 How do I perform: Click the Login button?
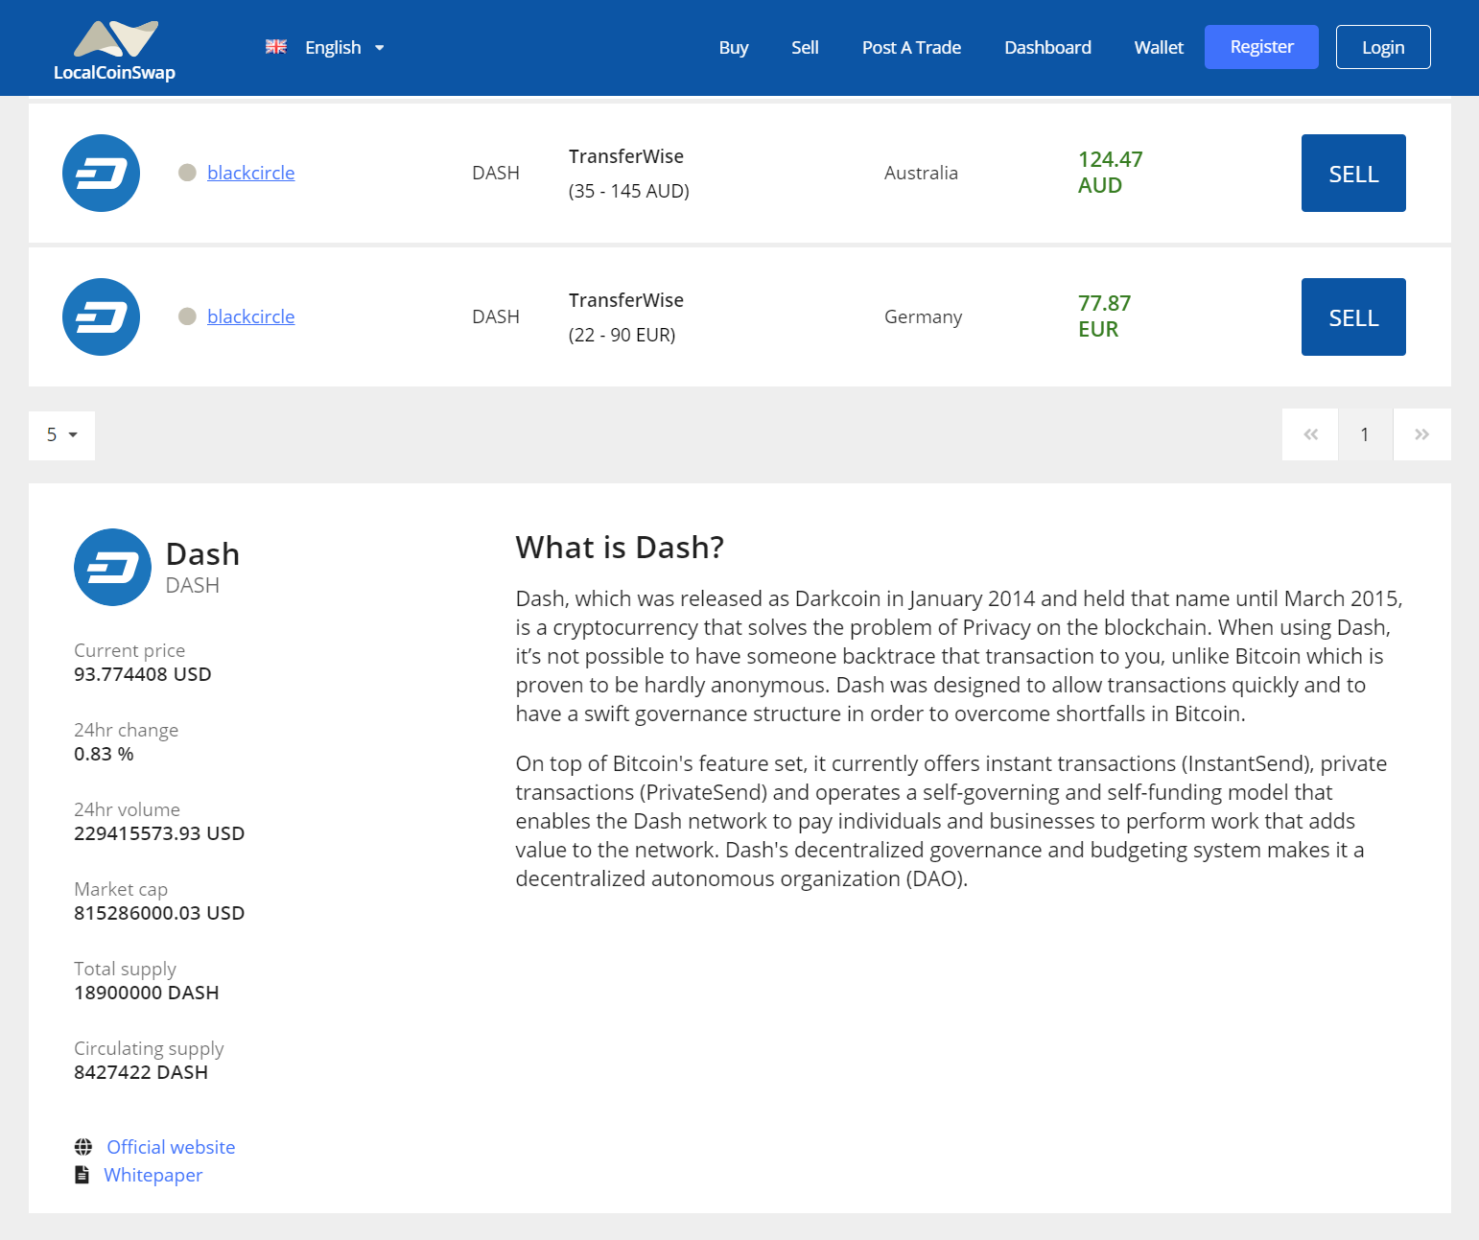(x=1382, y=47)
